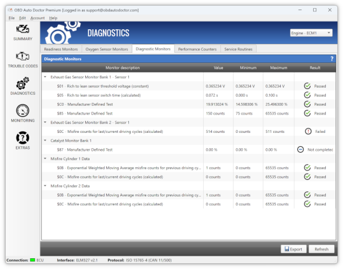This screenshot has width=343, height=269.
Task: Click ISO 15765-4 protocol status text
Action: pyautogui.click(x=149, y=260)
